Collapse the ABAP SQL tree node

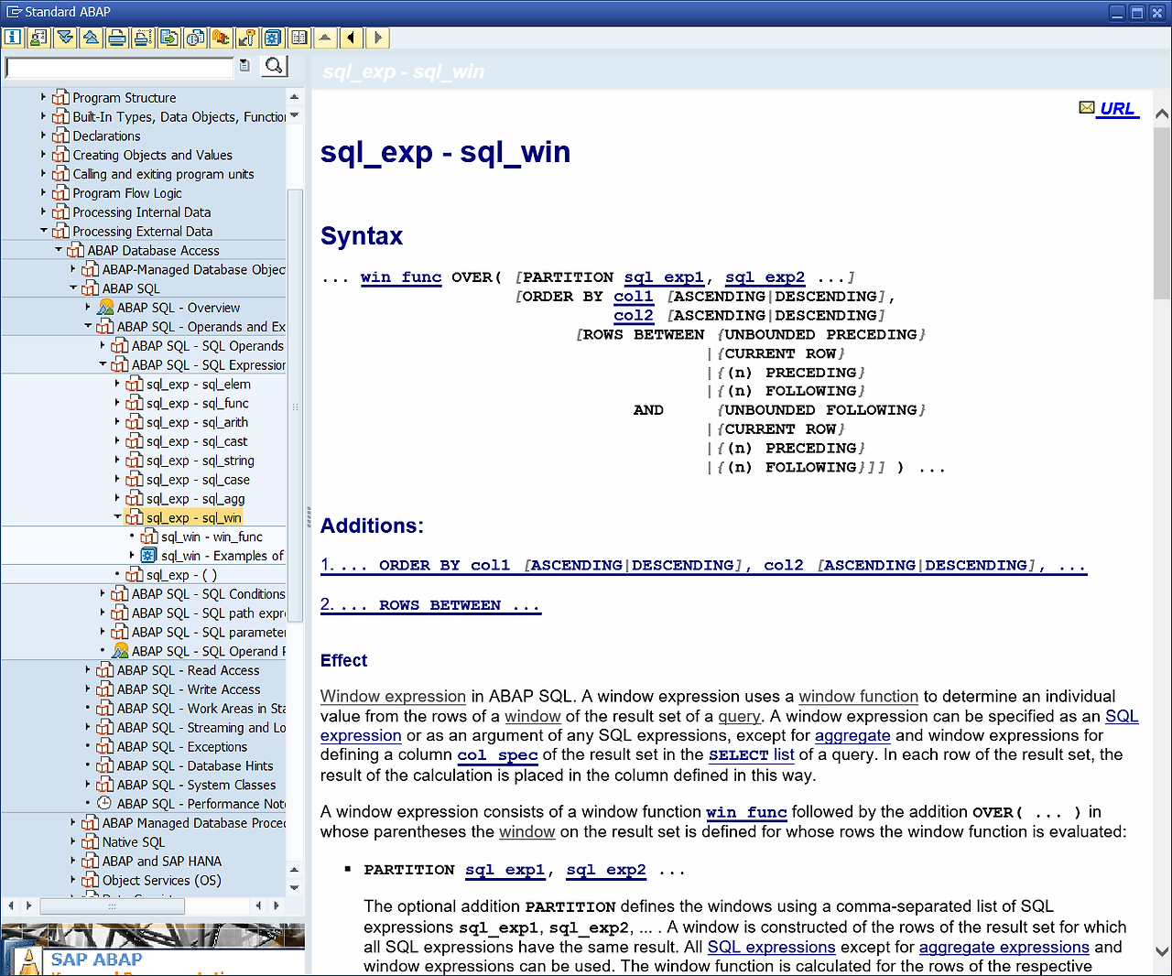(x=72, y=287)
